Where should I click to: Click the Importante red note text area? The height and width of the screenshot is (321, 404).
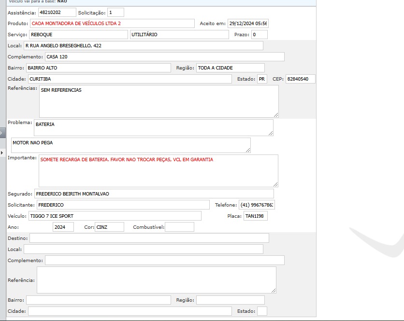click(x=159, y=170)
